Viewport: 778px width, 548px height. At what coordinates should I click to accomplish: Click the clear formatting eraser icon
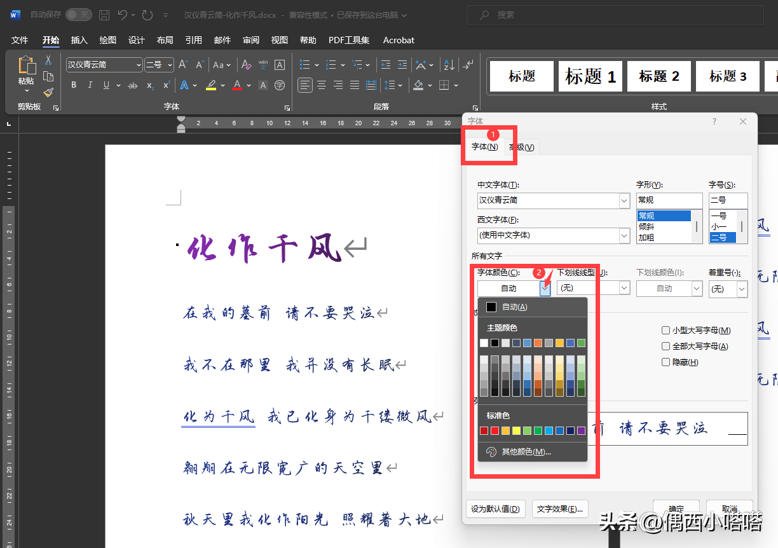[246, 65]
